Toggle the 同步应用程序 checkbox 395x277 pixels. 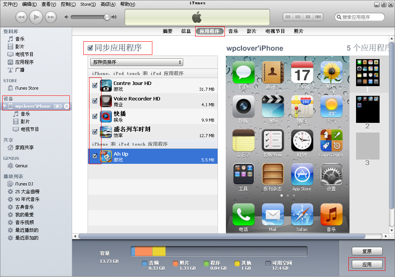pyautogui.click(x=90, y=48)
